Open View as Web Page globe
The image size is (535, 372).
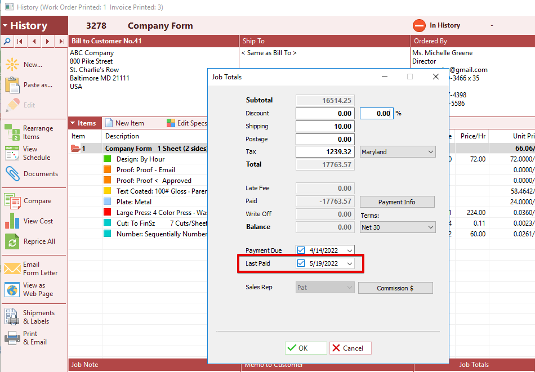(12, 289)
